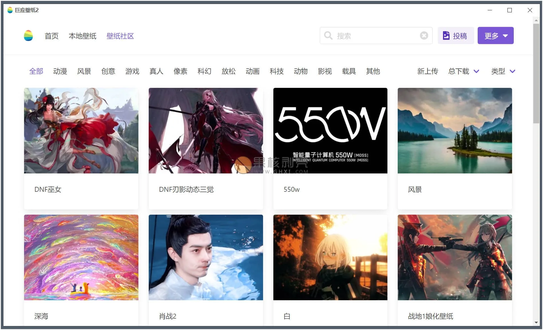
Task: Filter by the 游戏 category
Action: [132, 71]
